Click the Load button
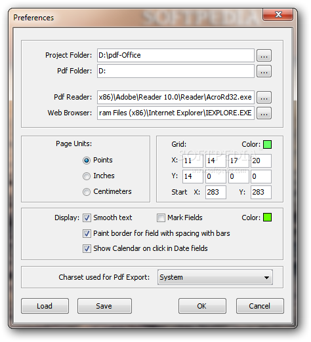 [45, 306]
